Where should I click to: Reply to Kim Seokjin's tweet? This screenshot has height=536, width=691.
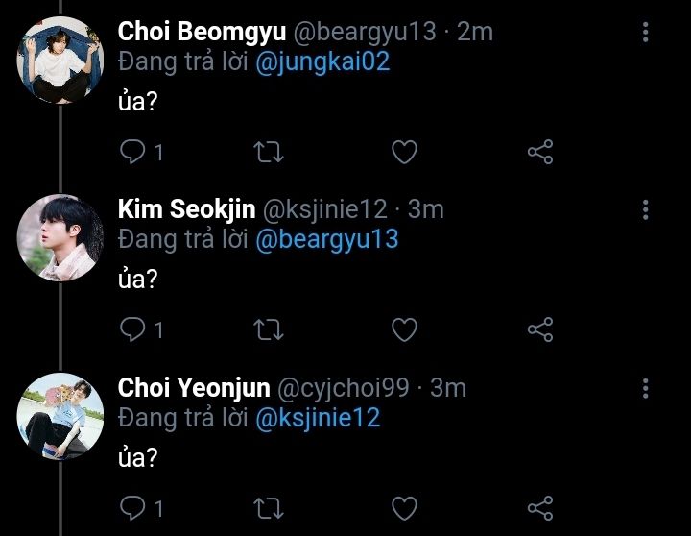pos(132,329)
